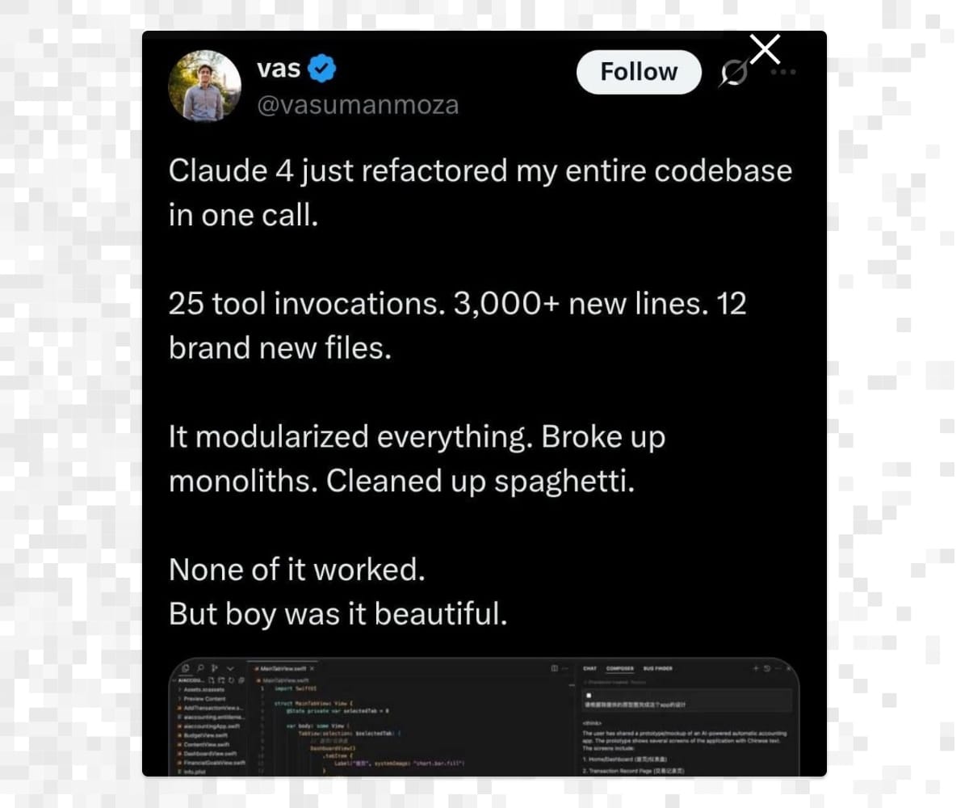Screen dimensions: 969x808
Task: Click the display name vas
Action: [x=279, y=69]
